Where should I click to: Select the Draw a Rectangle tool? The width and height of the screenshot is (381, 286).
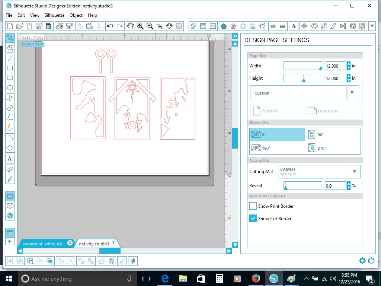tap(10, 68)
